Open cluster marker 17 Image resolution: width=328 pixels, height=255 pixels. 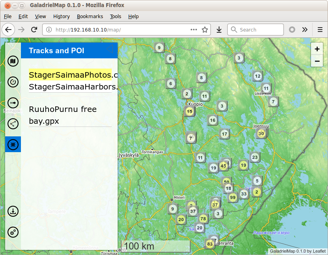(x=225, y=134)
